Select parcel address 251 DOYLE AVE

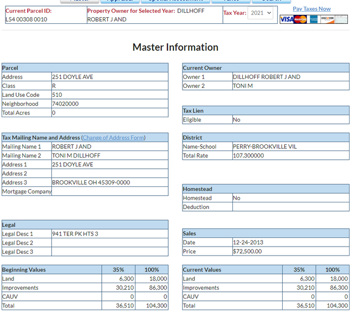pos(72,77)
